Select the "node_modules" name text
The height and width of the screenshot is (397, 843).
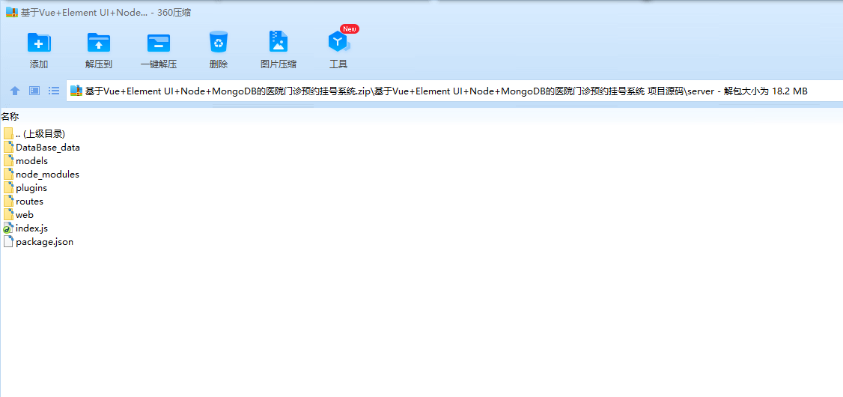pos(47,175)
